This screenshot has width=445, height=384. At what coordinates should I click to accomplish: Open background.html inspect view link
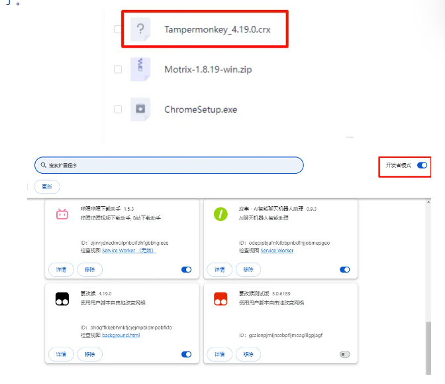[121, 335]
